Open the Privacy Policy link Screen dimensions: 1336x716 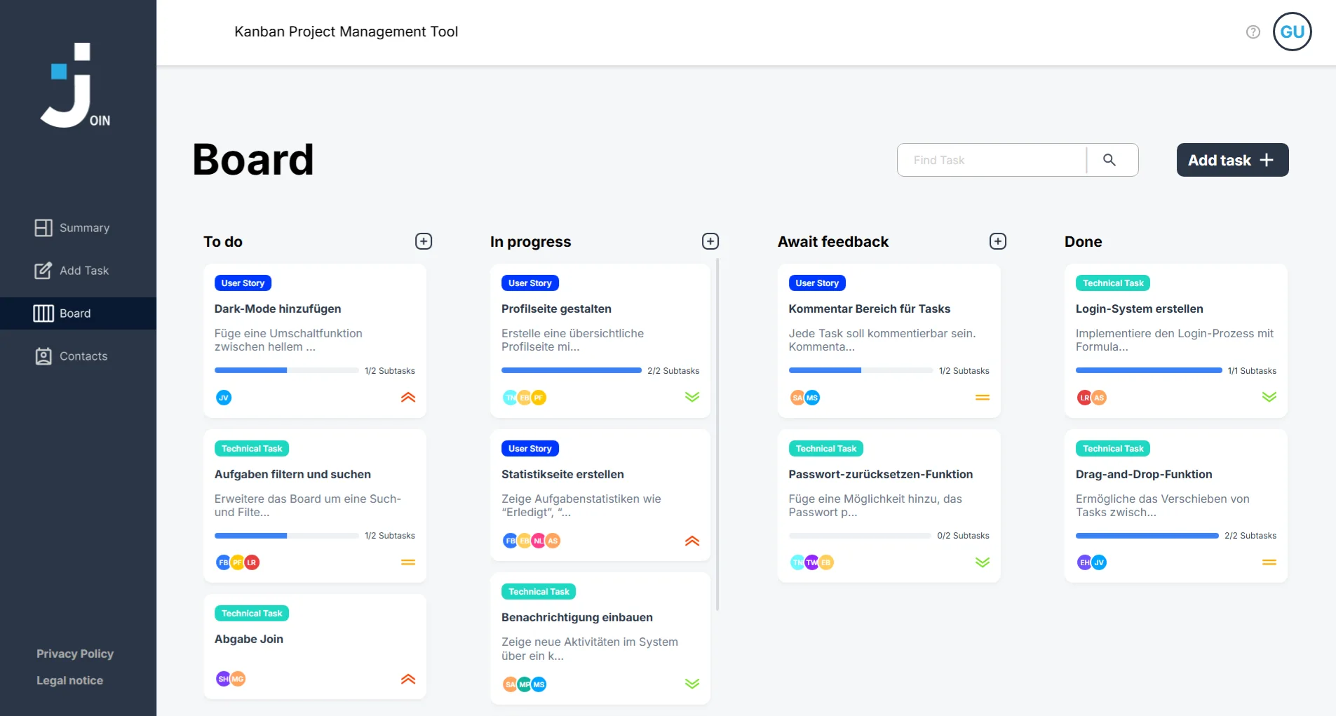click(75, 654)
